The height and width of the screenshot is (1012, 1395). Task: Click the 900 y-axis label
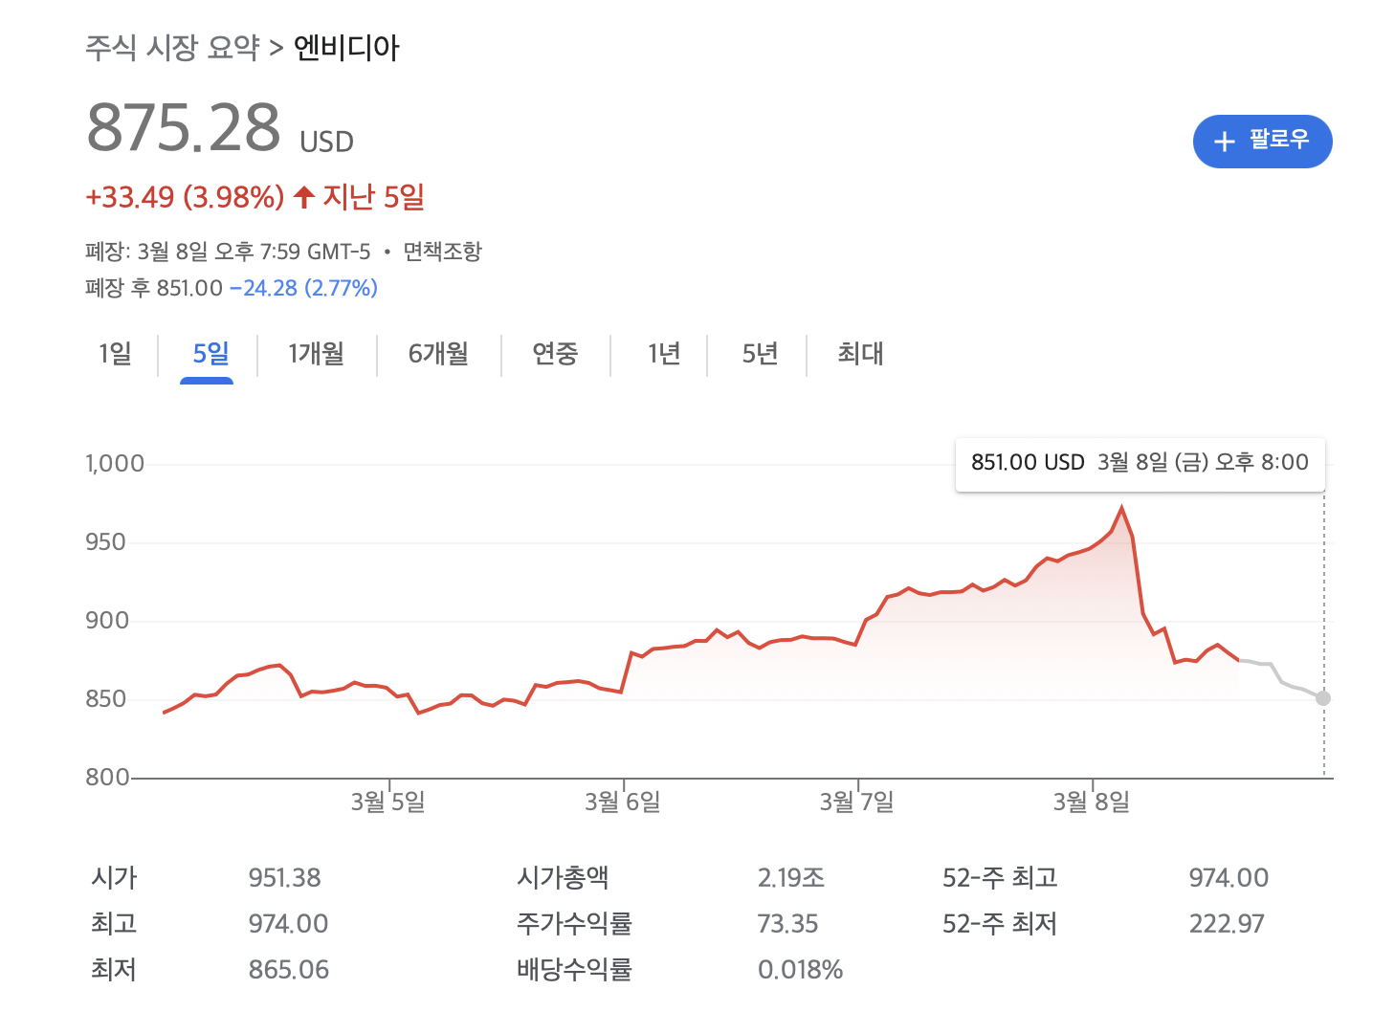(105, 621)
